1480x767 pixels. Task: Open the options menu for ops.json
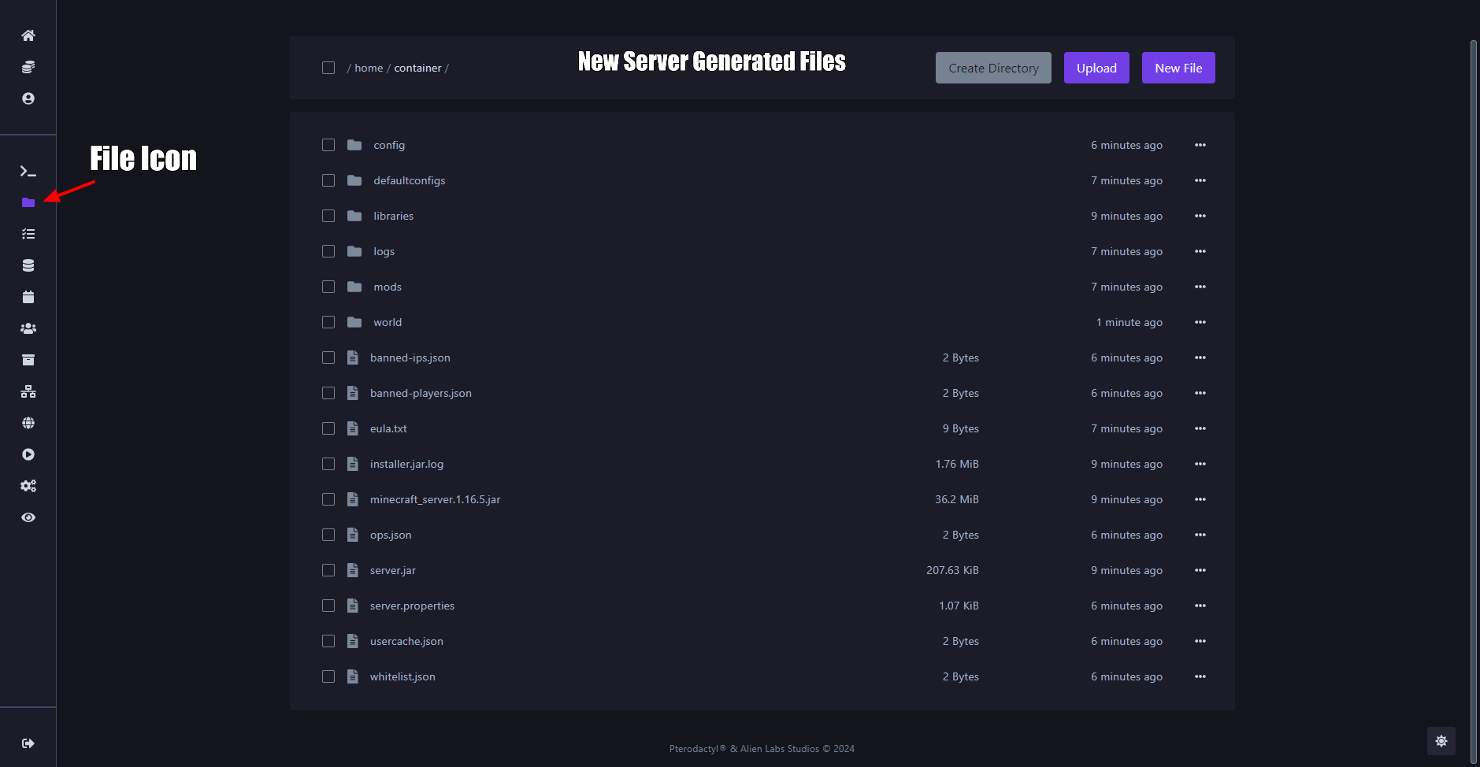(1200, 535)
